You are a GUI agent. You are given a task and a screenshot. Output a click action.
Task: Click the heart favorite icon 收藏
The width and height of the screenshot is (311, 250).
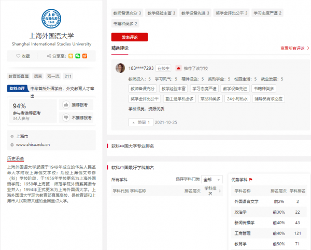[x=18, y=56]
